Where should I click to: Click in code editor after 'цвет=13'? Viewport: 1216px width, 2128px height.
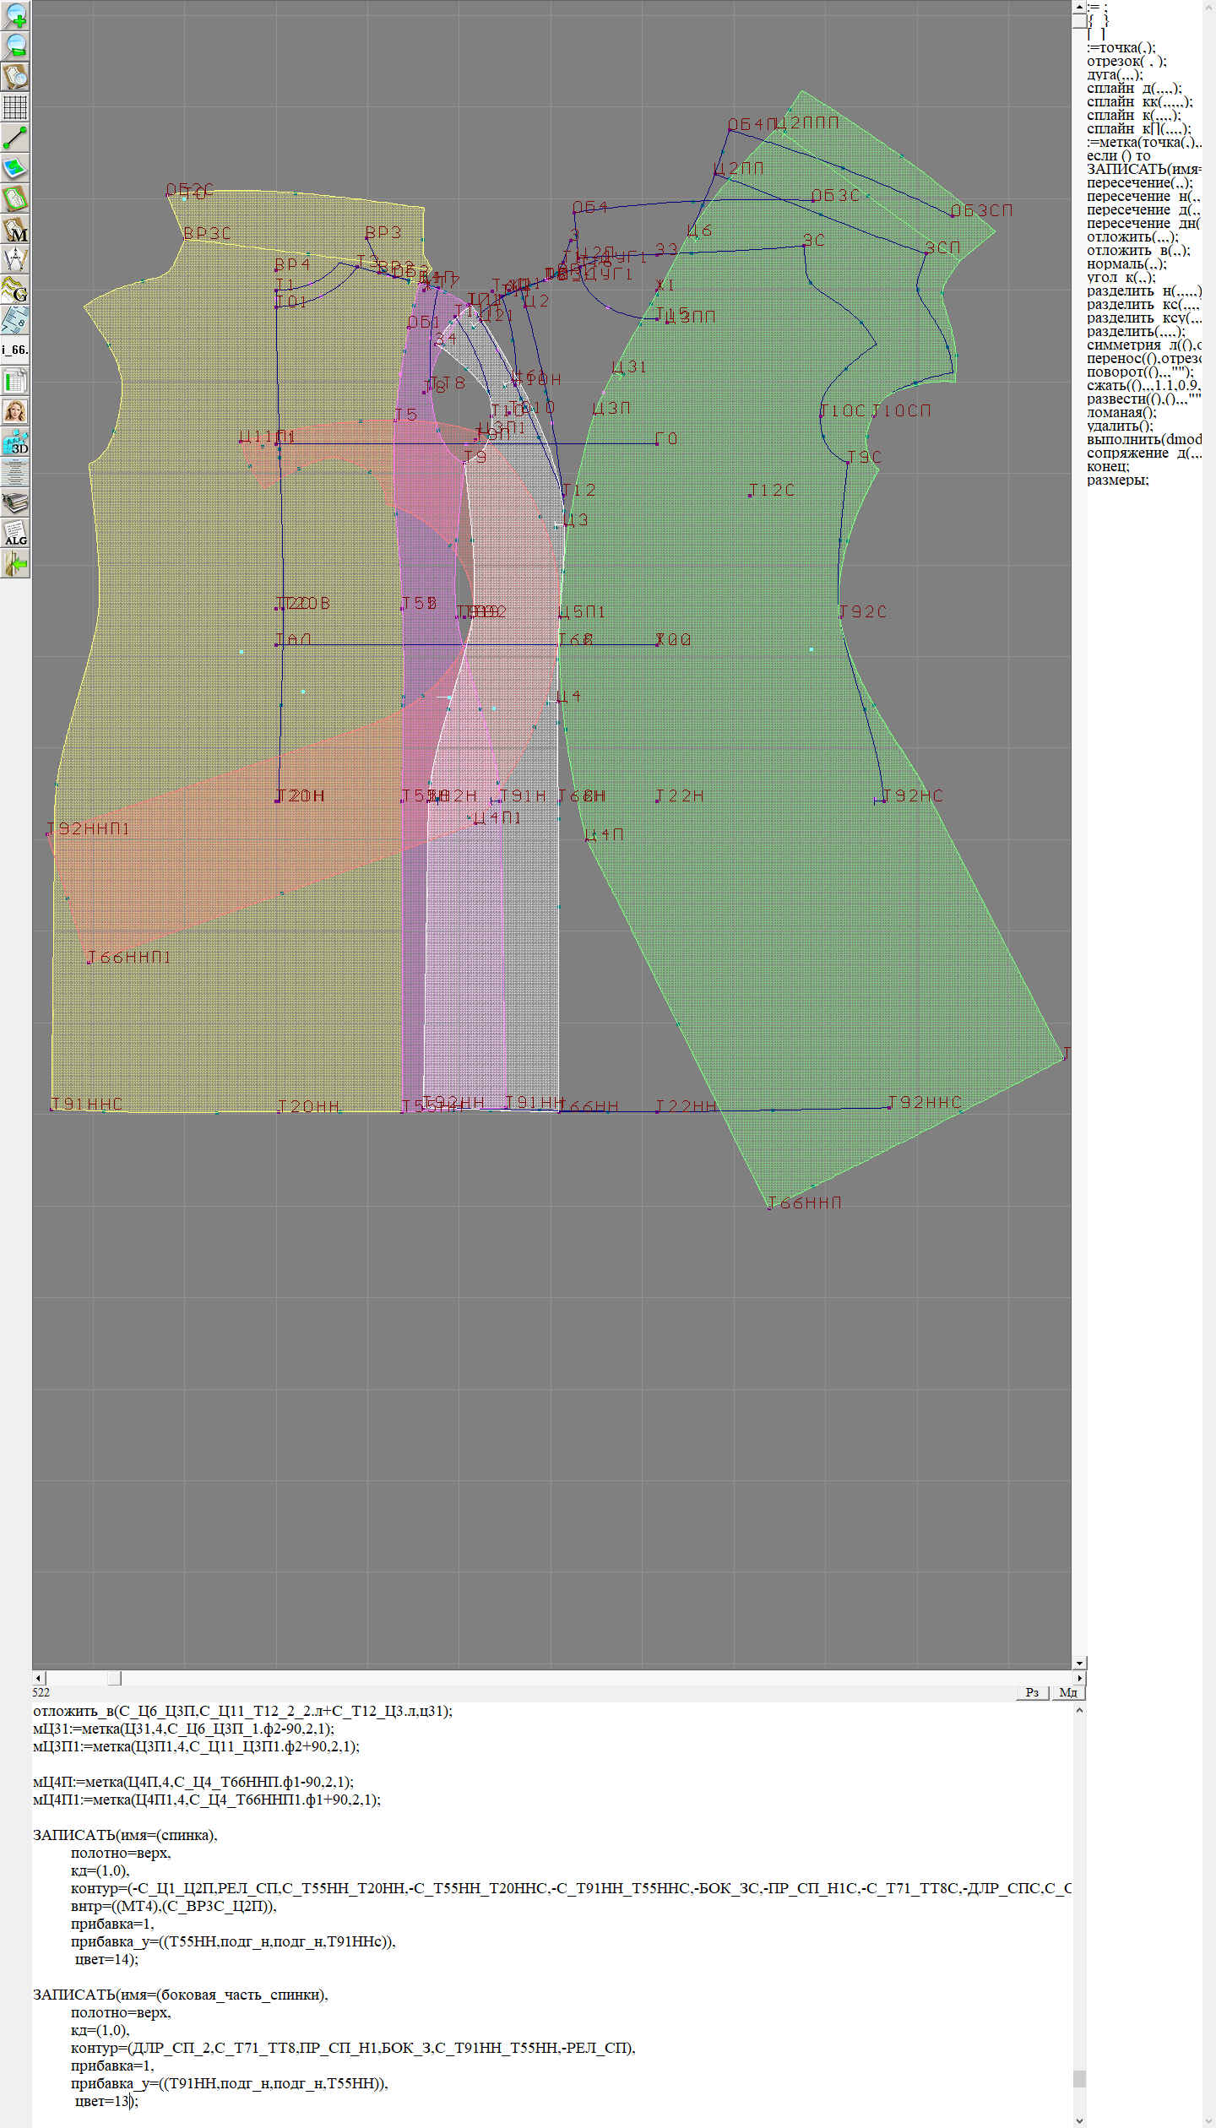(x=129, y=2101)
